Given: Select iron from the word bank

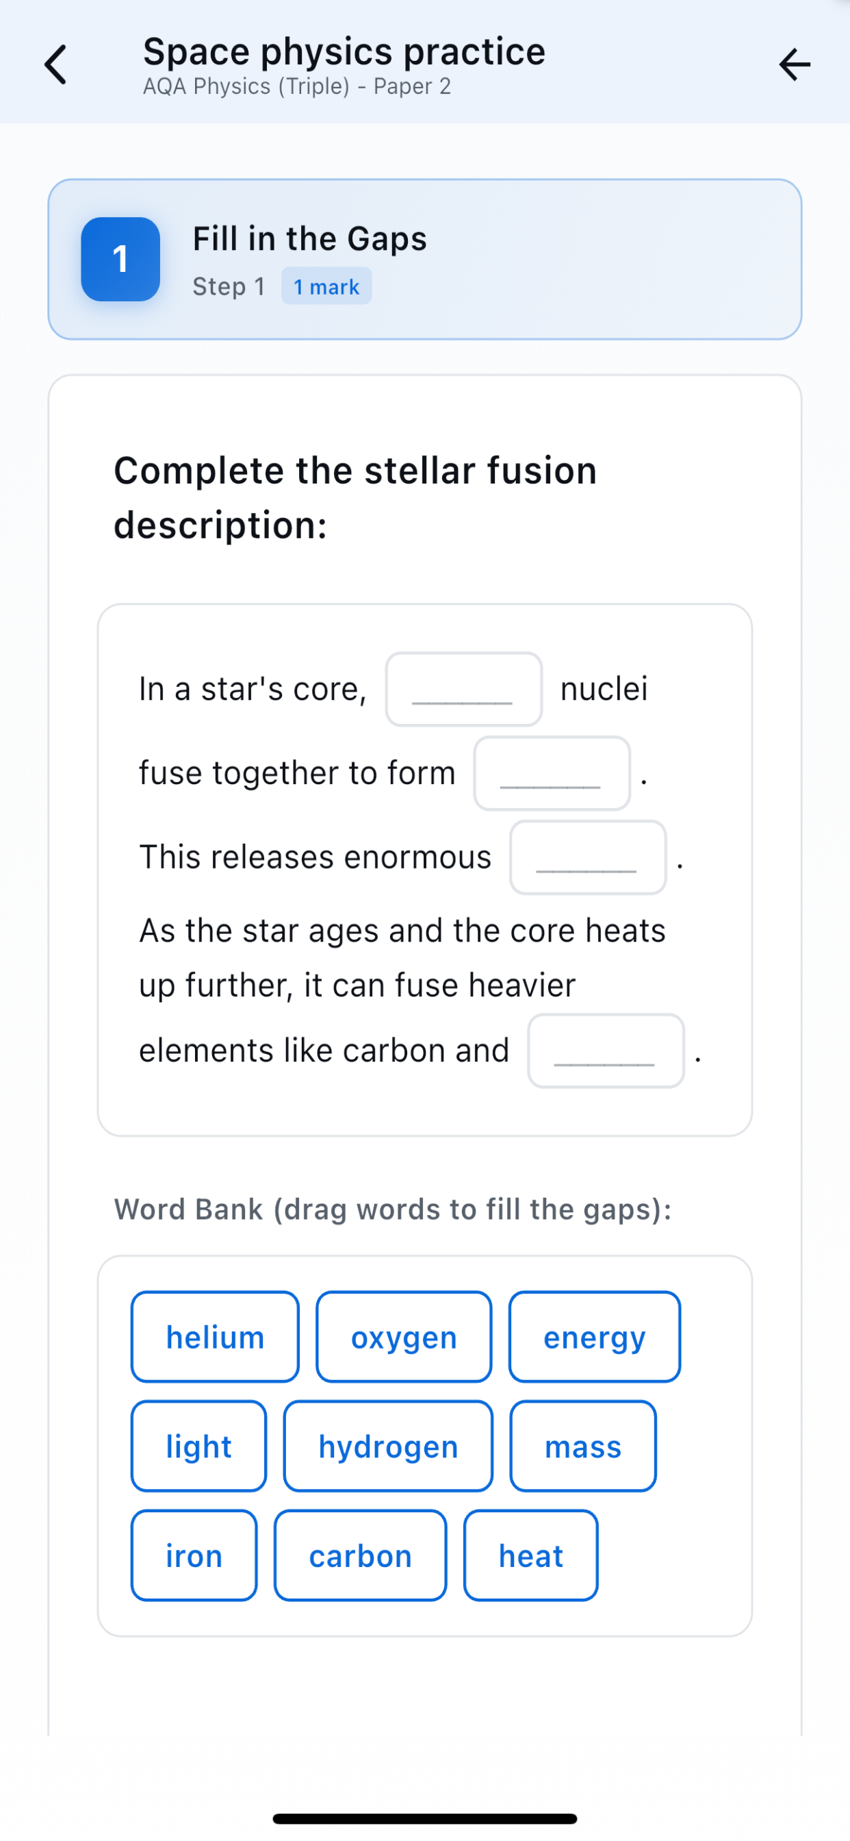Looking at the screenshot, I should pyautogui.click(x=194, y=1556).
